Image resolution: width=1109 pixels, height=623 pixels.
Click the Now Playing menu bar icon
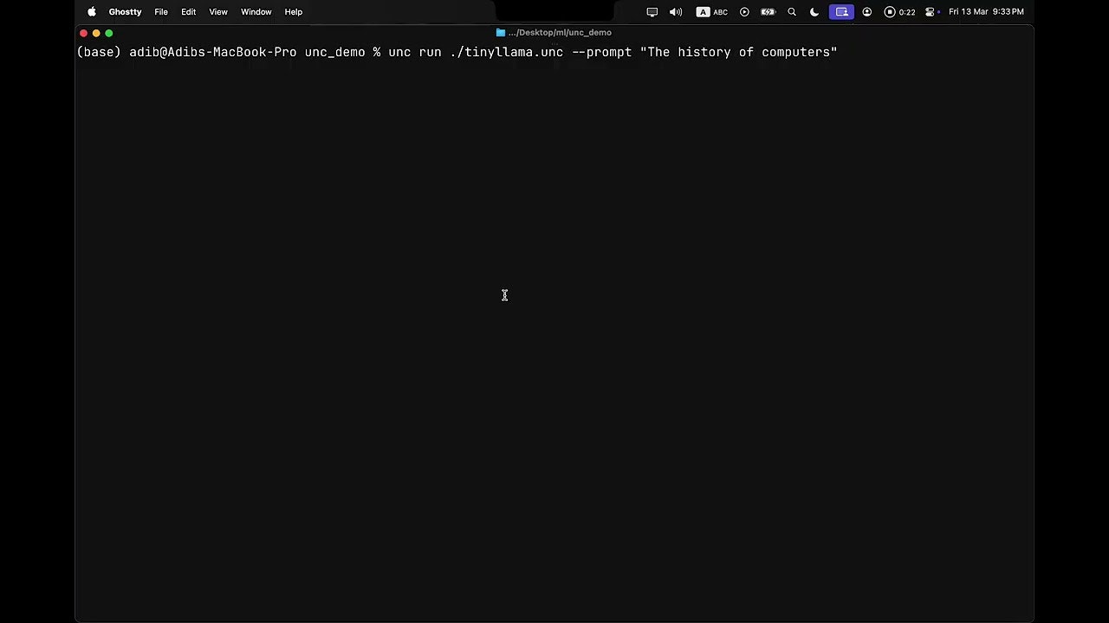tap(744, 12)
